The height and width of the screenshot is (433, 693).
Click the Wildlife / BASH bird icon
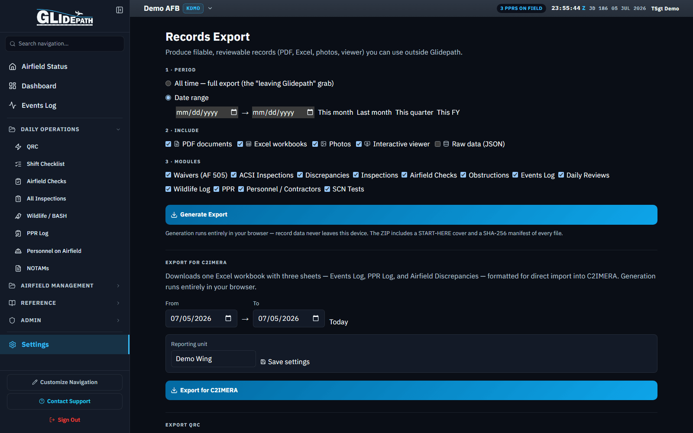pos(18,216)
